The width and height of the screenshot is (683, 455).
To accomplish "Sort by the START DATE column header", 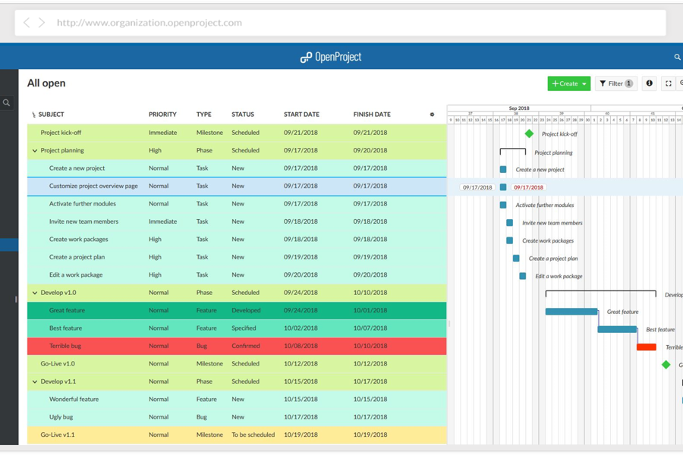I will [301, 115].
